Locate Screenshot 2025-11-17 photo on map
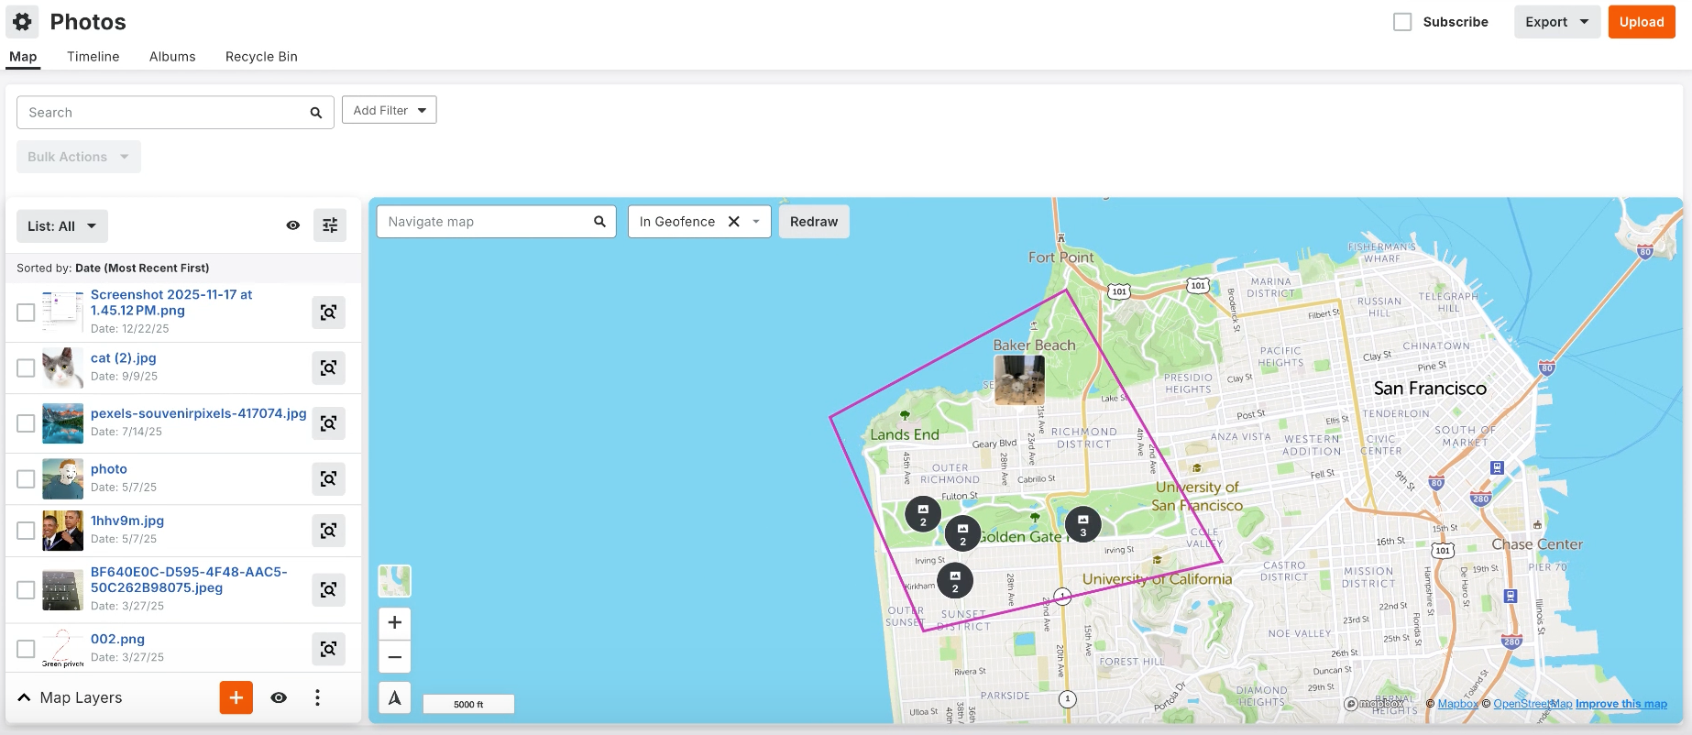The image size is (1692, 735). click(328, 313)
